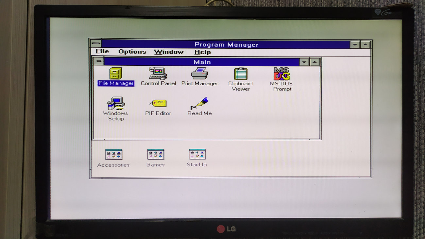425x239 pixels.
Task: Select the Clipboard Viewer icon
Action: click(x=241, y=74)
